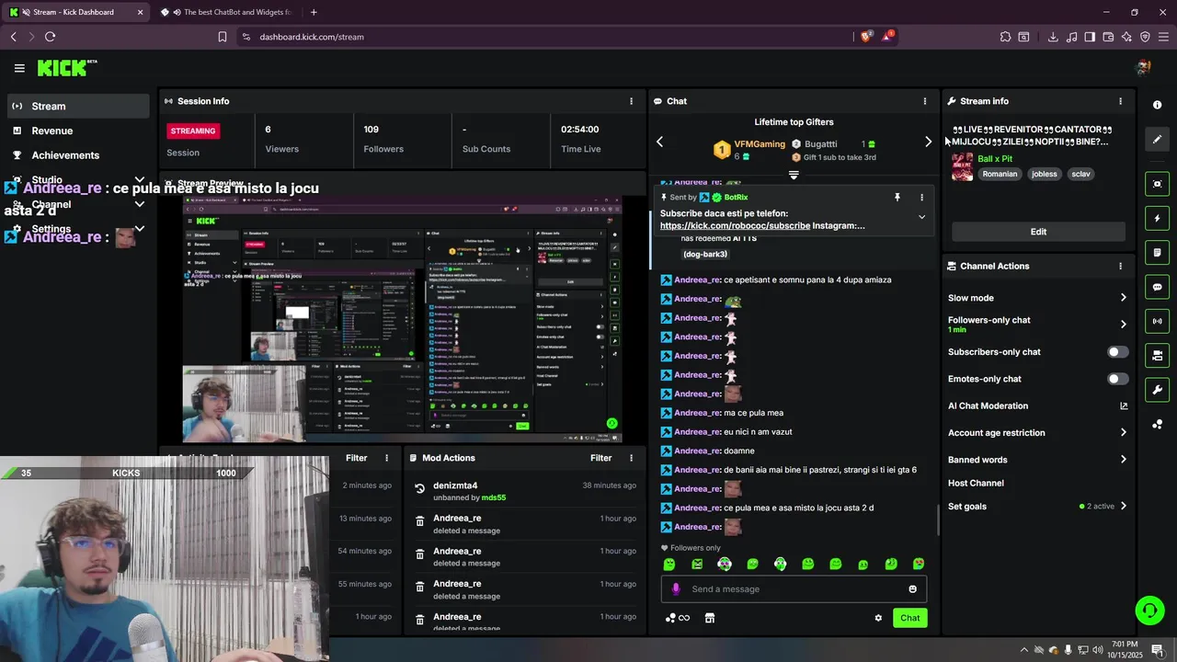Open the kick.com/robococ/subscribe link
Screen dimensions: 1177x662
(x=735, y=225)
